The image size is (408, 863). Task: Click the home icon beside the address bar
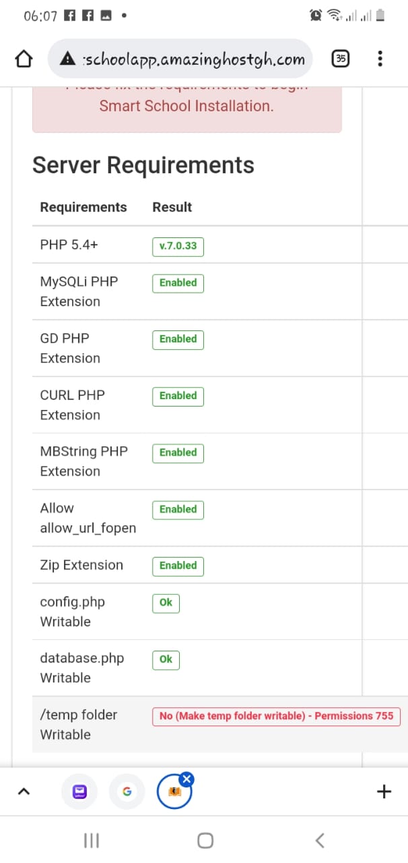pos(24,59)
